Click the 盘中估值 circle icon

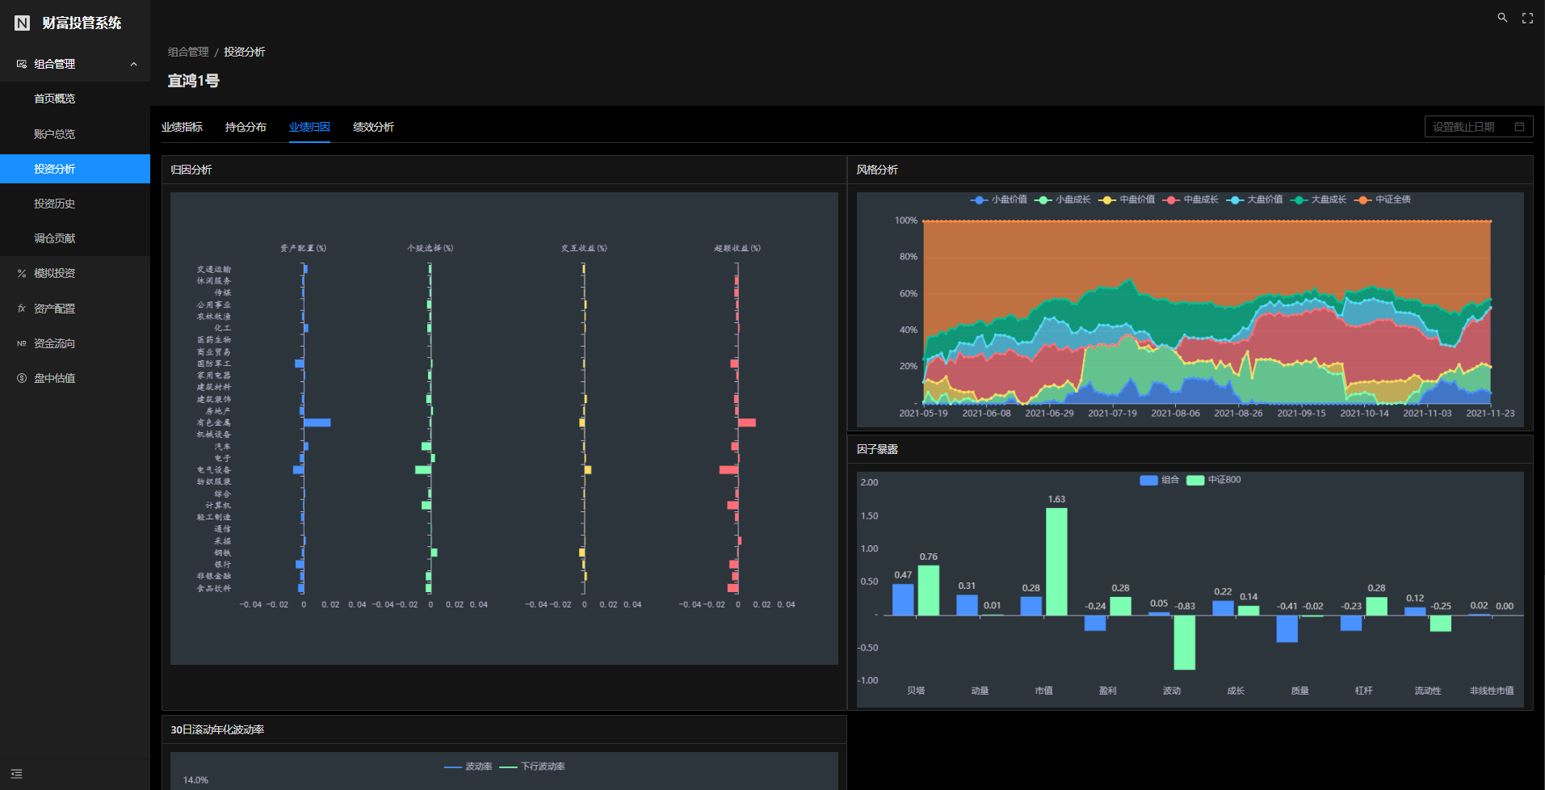22,378
